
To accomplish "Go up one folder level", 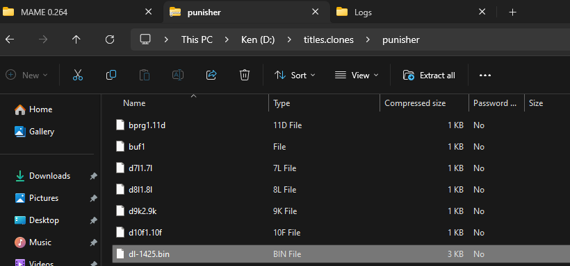I will (76, 39).
